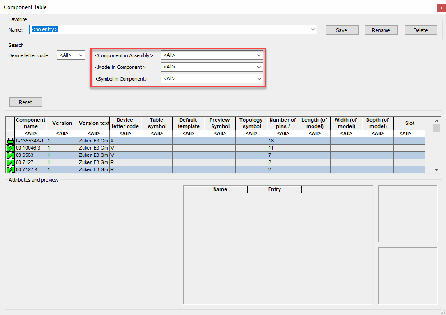Click the Version text column header
Screen dimensions: 446x315
click(x=94, y=123)
